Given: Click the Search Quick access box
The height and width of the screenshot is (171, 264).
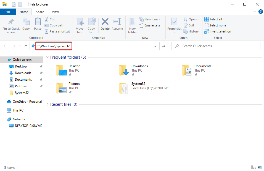Looking at the screenshot, I should [216, 46].
